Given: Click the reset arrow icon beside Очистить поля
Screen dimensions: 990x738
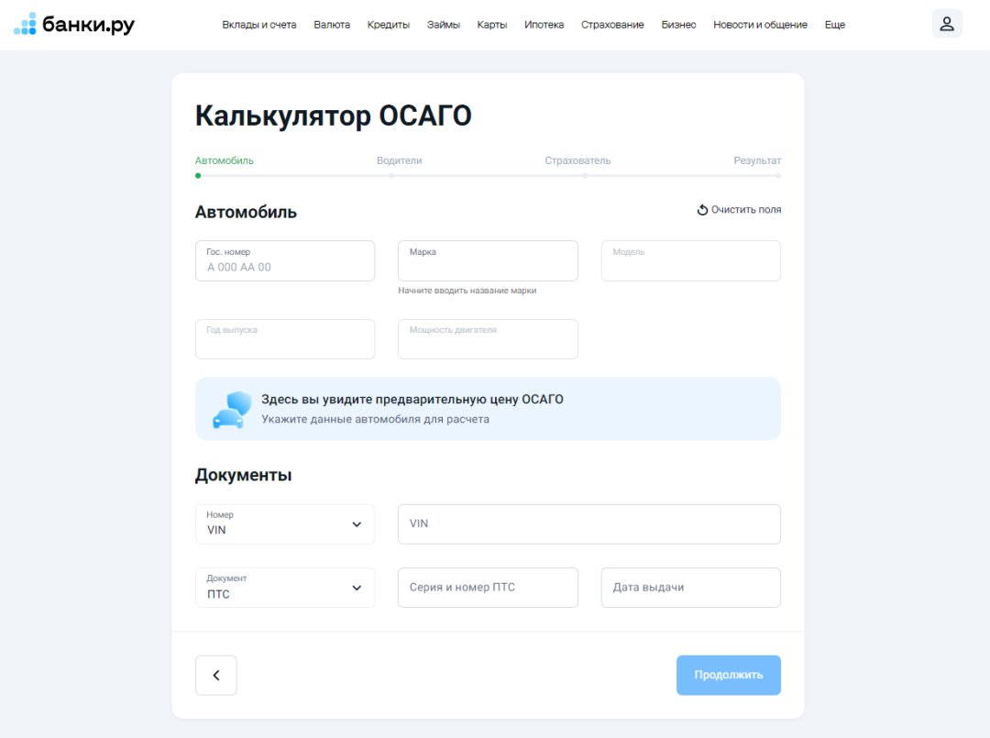Looking at the screenshot, I should [702, 209].
